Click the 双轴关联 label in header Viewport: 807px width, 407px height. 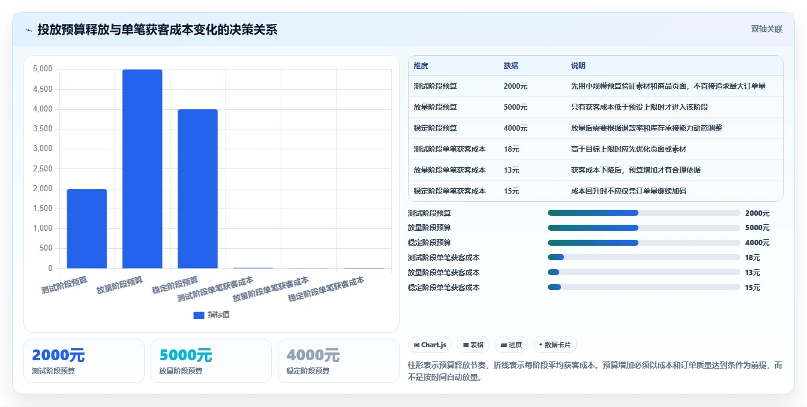coord(766,29)
